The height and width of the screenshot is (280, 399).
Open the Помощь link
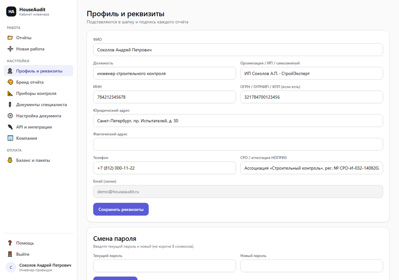[38, 243]
